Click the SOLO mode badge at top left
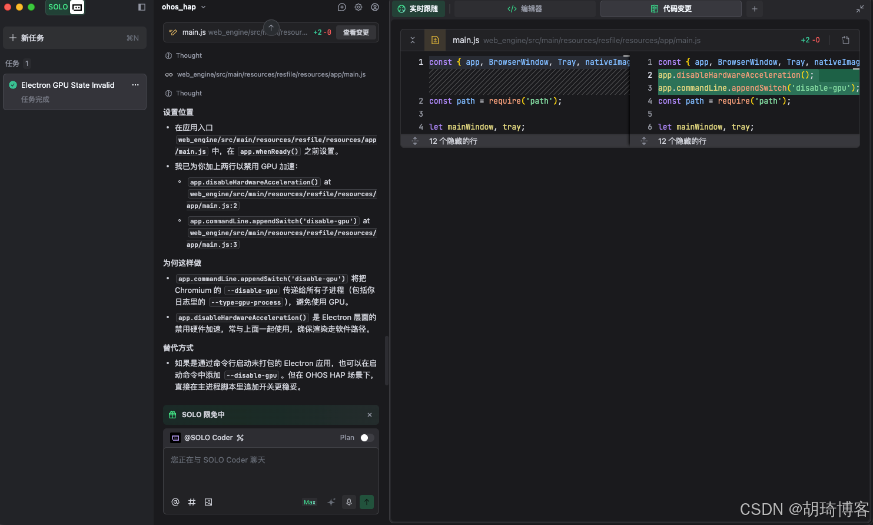 click(x=65, y=7)
